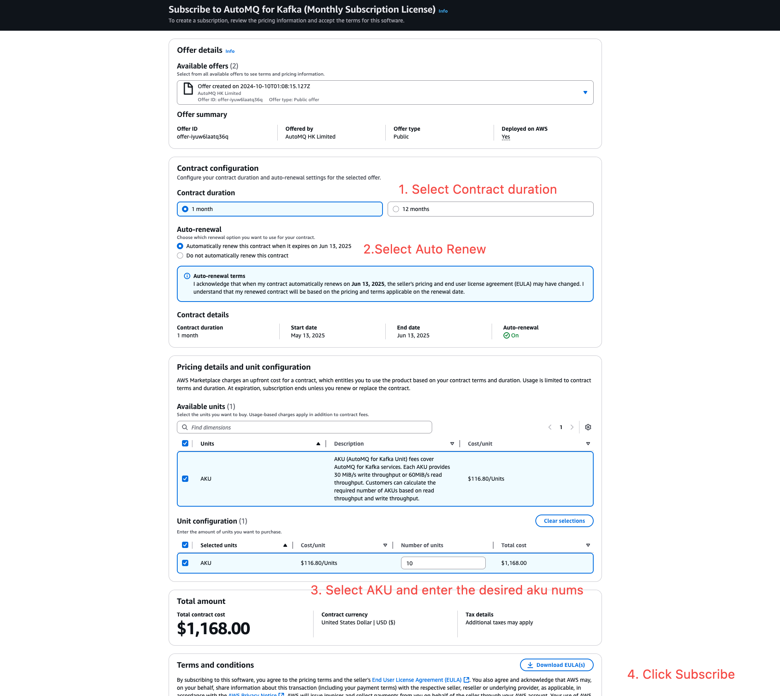Click Info icon next to page title
Screen dimensions: 780x696
click(x=443, y=11)
